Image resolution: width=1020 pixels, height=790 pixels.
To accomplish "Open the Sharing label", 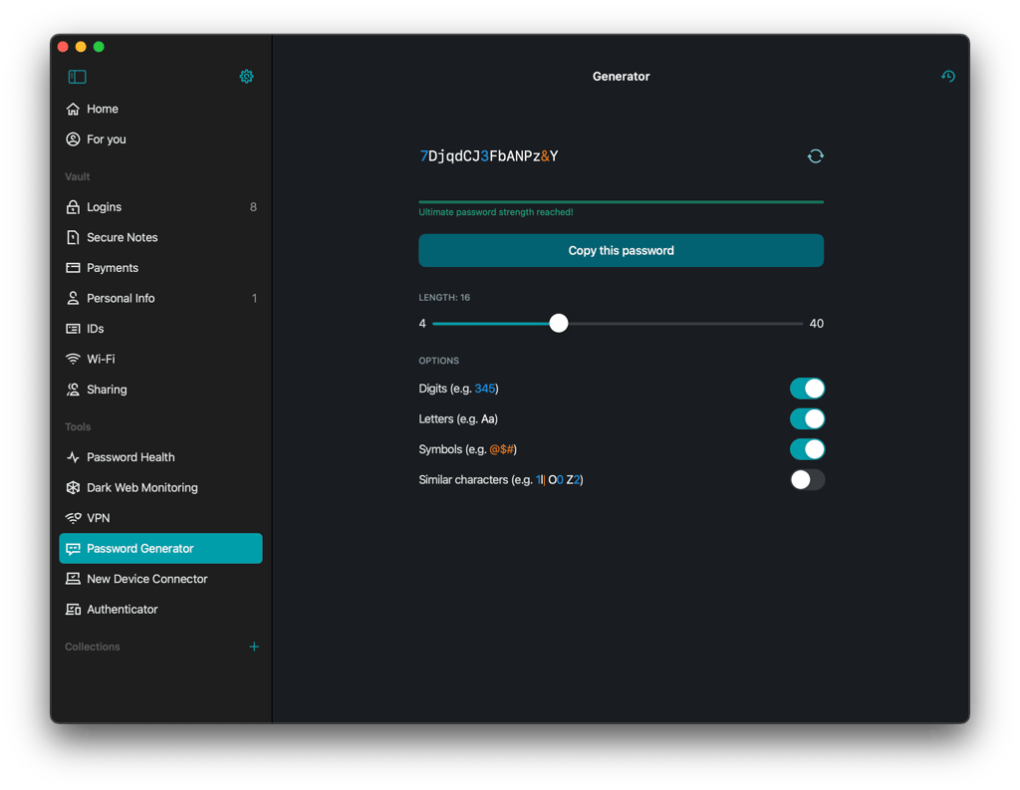I will coord(107,390).
